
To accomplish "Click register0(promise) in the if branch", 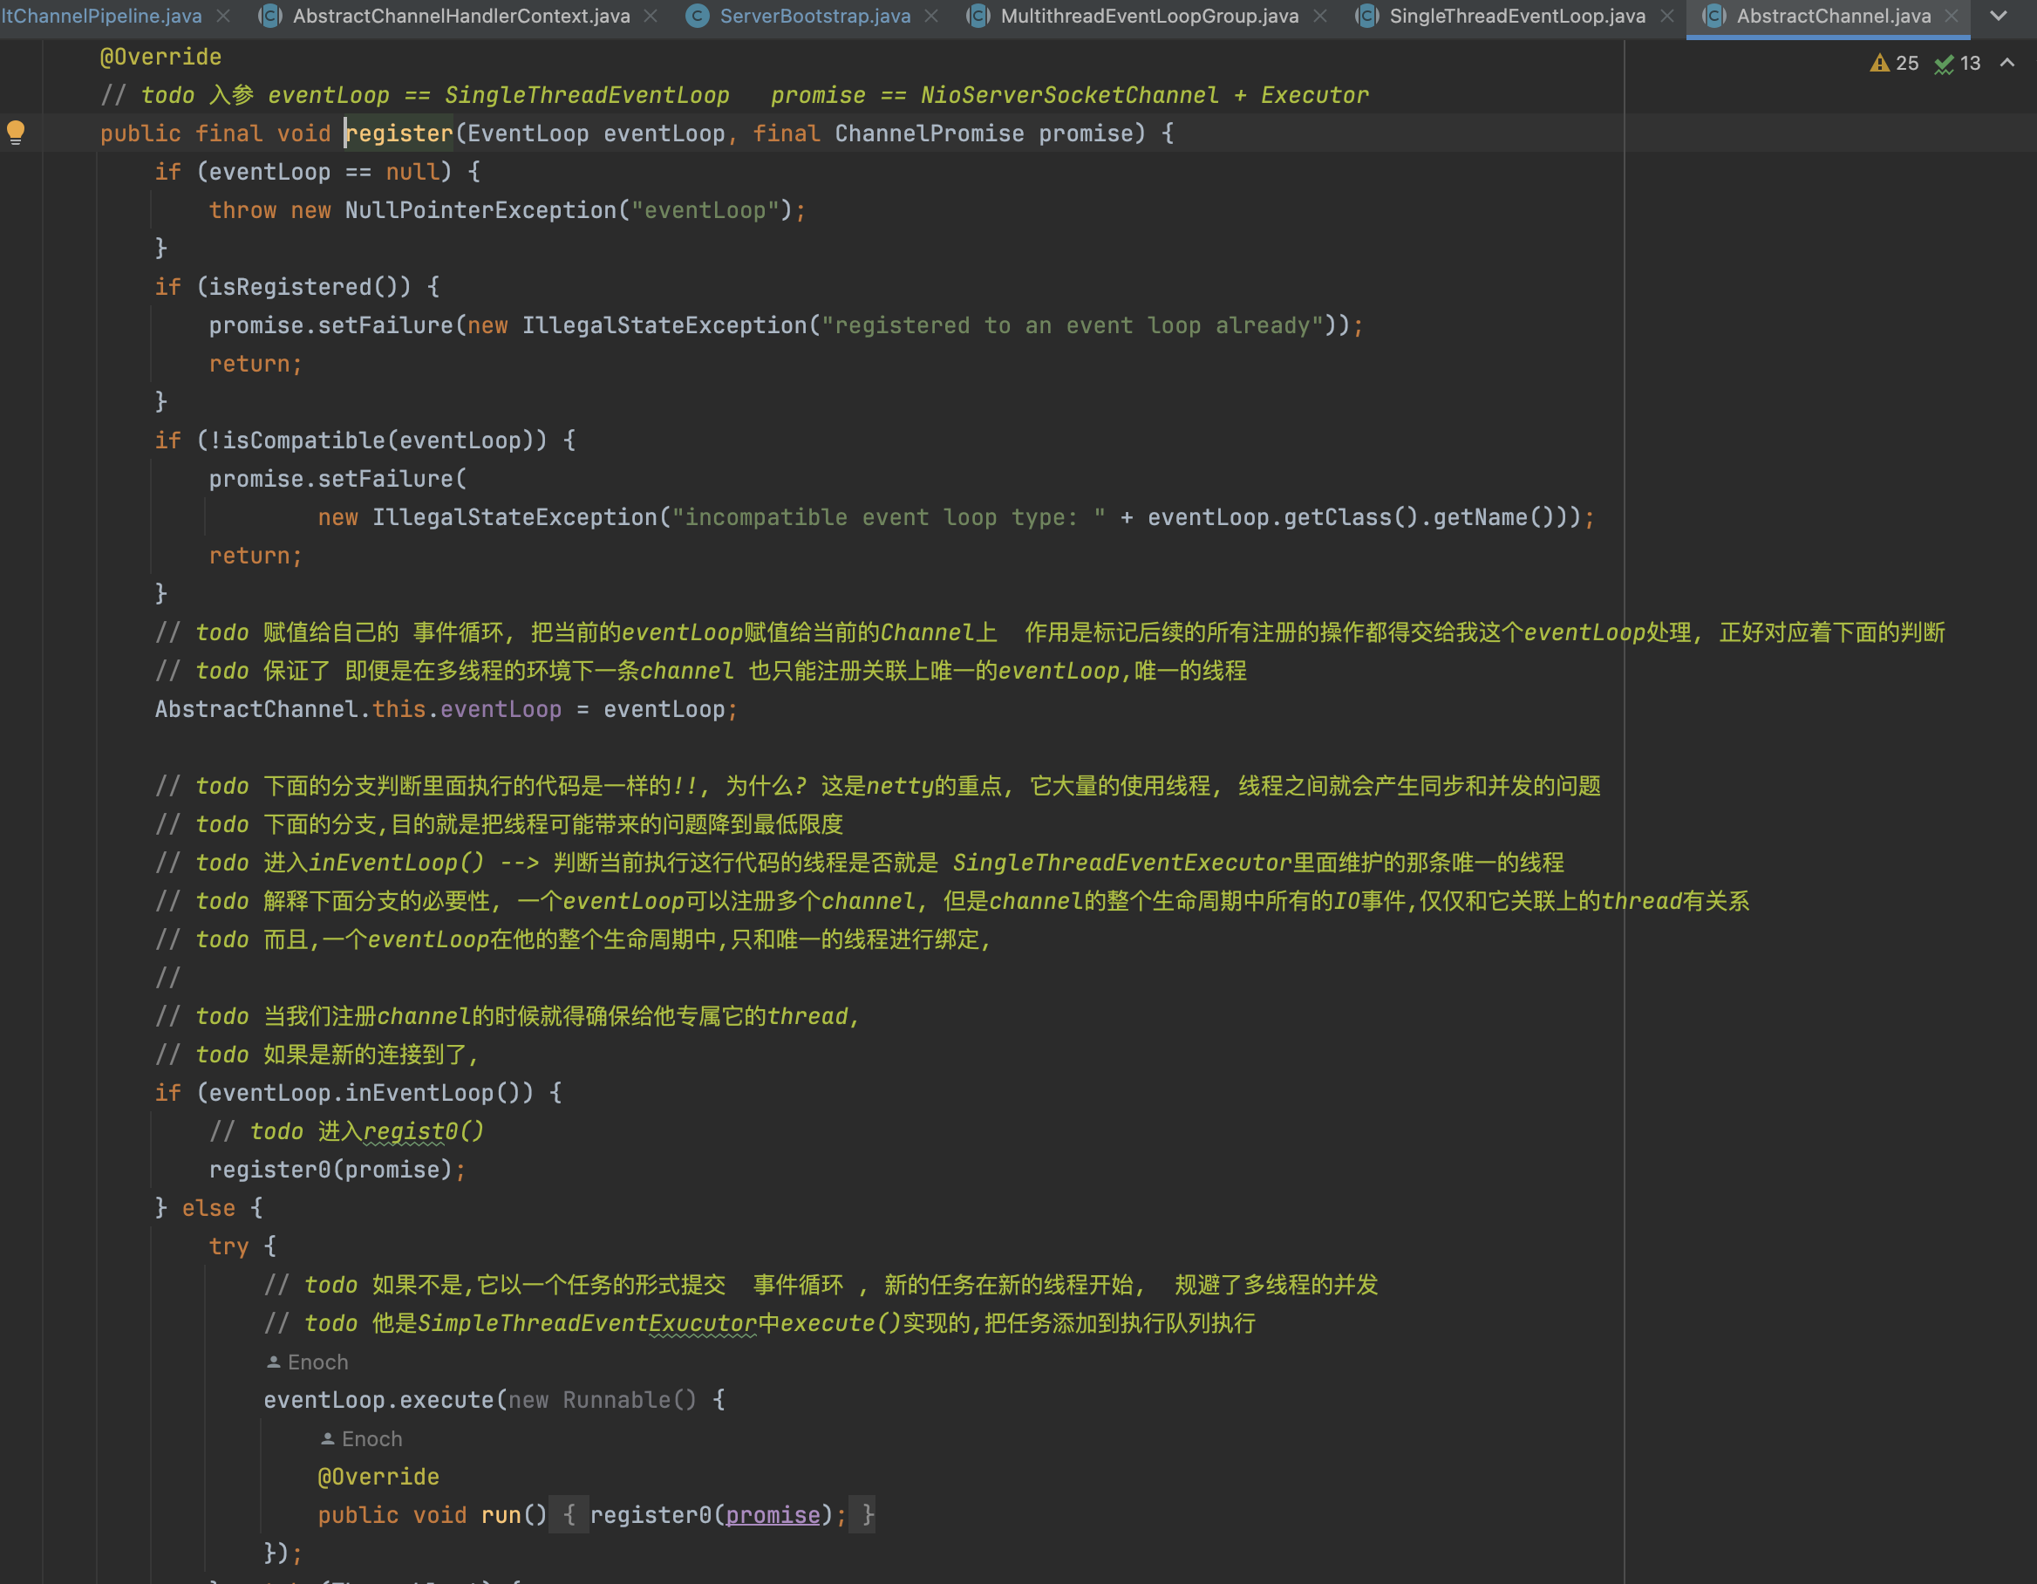I will 330,1169.
